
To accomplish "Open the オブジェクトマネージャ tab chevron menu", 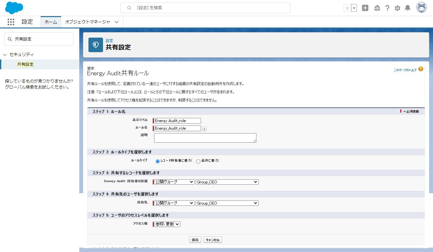I will (x=117, y=22).
